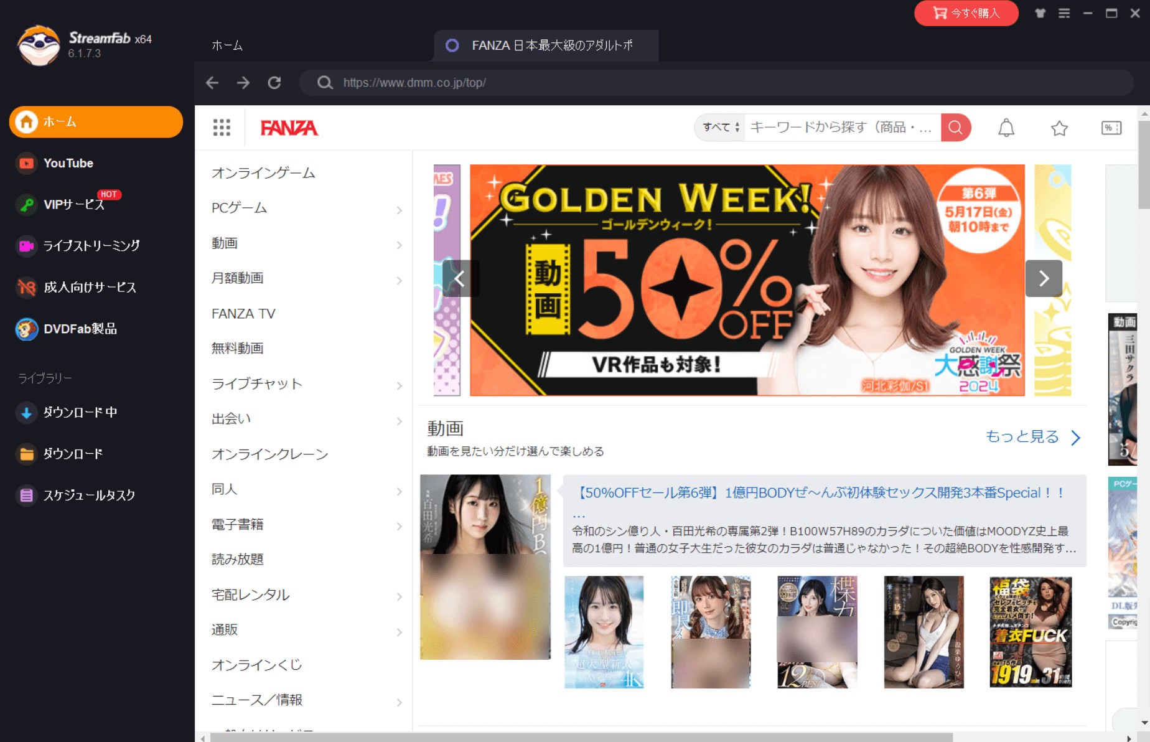Open the FANZA apps grid icon
1150x742 pixels.
click(x=222, y=128)
